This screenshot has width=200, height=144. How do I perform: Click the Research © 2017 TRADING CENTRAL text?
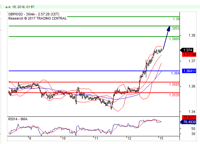(38, 19)
